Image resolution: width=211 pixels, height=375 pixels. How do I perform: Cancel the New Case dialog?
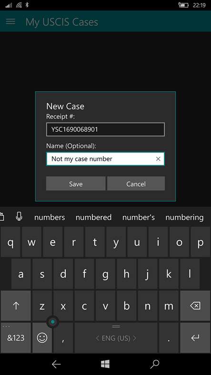click(x=136, y=184)
